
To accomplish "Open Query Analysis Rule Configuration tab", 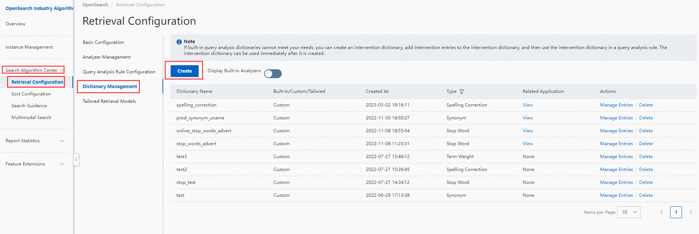I will pyautogui.click(x=119, y=72).
